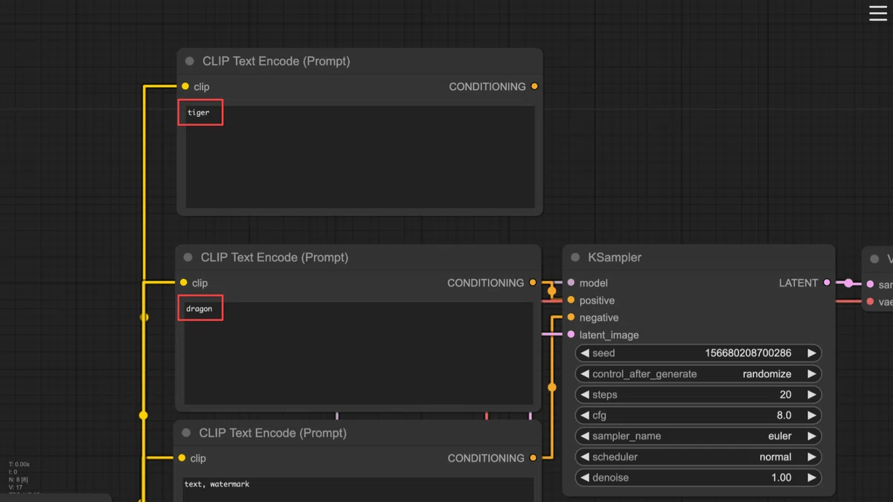Viewport: 893px width, 502px height.
Task: Collapse the CLIP Text Encode node containing tiger
Action: tap(190, 61)
